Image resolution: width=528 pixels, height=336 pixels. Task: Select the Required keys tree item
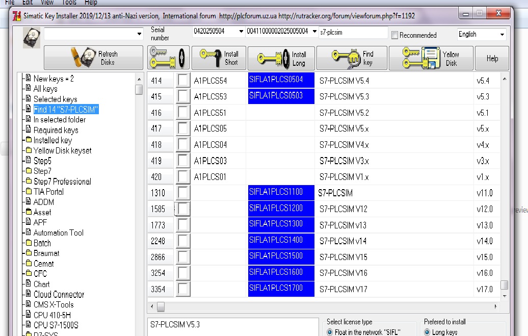pos(56,130)
